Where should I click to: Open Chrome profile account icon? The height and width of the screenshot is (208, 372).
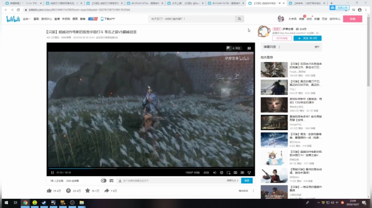pos(360,10)
